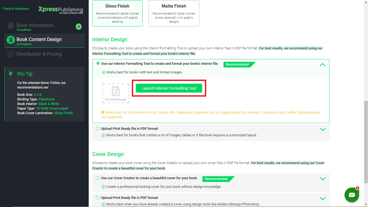The image size is (368, 207).
Task: Collapse the Interior Formatting Tool section chevron
Action: [322, 65]
